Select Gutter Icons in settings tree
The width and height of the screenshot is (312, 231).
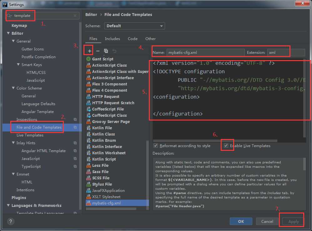click(33, 49)
